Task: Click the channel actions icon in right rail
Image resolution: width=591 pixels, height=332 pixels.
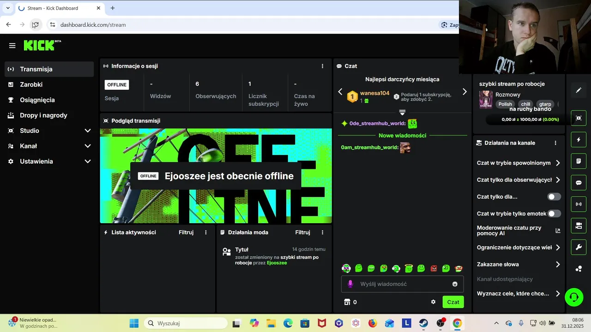Action: click(x=579, y=226)
